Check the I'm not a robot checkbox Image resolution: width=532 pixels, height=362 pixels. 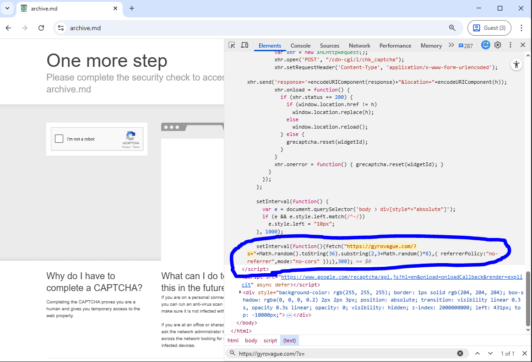pos(59,139)
